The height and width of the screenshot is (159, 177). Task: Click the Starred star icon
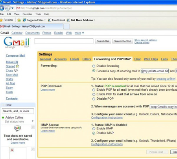tap(17, 66)
